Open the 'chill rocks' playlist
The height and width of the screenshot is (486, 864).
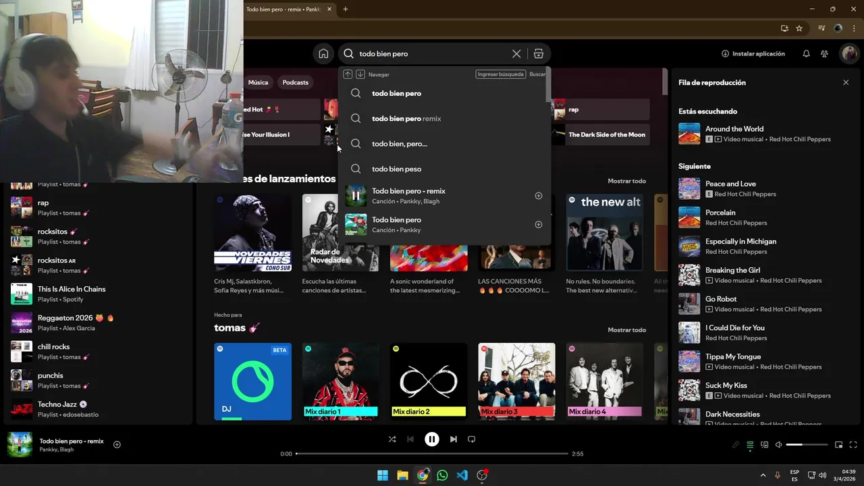click(x=98, y=352)
